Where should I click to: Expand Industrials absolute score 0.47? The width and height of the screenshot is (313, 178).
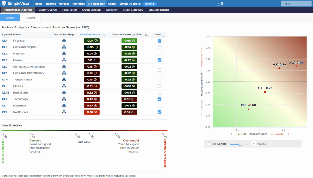pyautogui.click(x=92, y=106)
